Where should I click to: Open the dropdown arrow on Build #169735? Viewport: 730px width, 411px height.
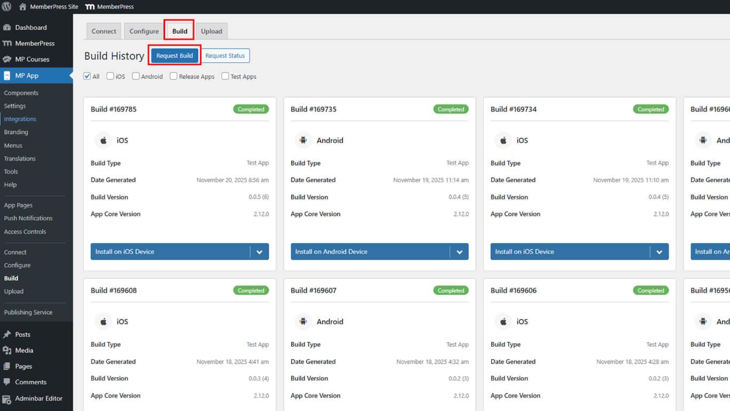pos(459,252)
